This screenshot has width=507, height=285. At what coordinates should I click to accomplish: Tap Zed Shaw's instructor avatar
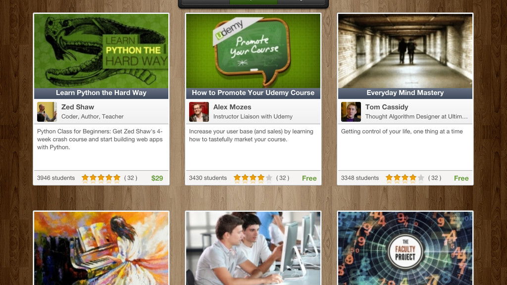tap(47, 112)
